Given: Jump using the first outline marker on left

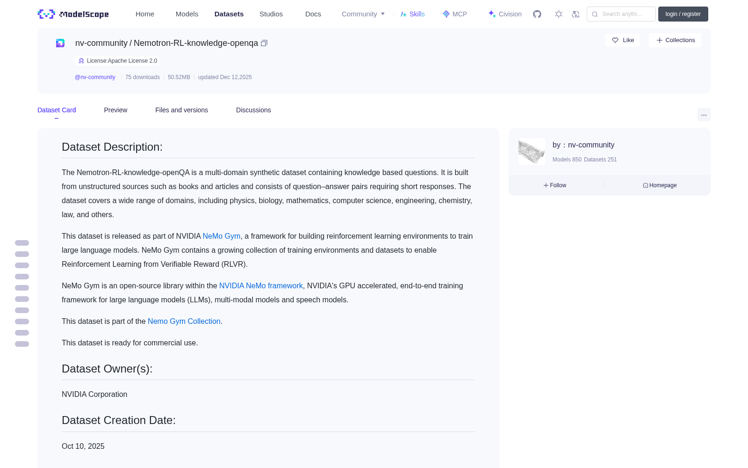Looking at the screenshot, I should (22, 243).
